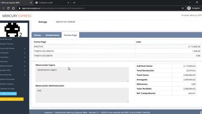The width and height of the screenshot is (202, 114).
Task: Select the TARJETA DE DEBITO row
Action: click(117, 56)
